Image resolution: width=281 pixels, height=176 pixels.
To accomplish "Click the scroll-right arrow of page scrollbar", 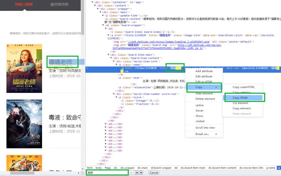I will (79, 173).
